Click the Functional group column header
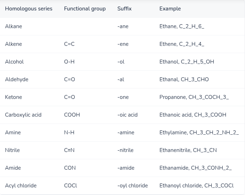This screenshot has height=195, width=245. tap(85, 9)
